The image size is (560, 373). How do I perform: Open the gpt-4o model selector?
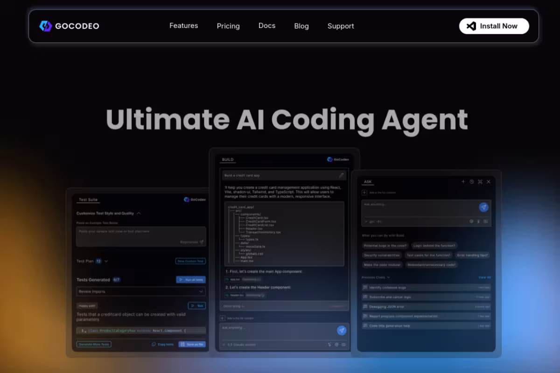(x=373, y=221)
